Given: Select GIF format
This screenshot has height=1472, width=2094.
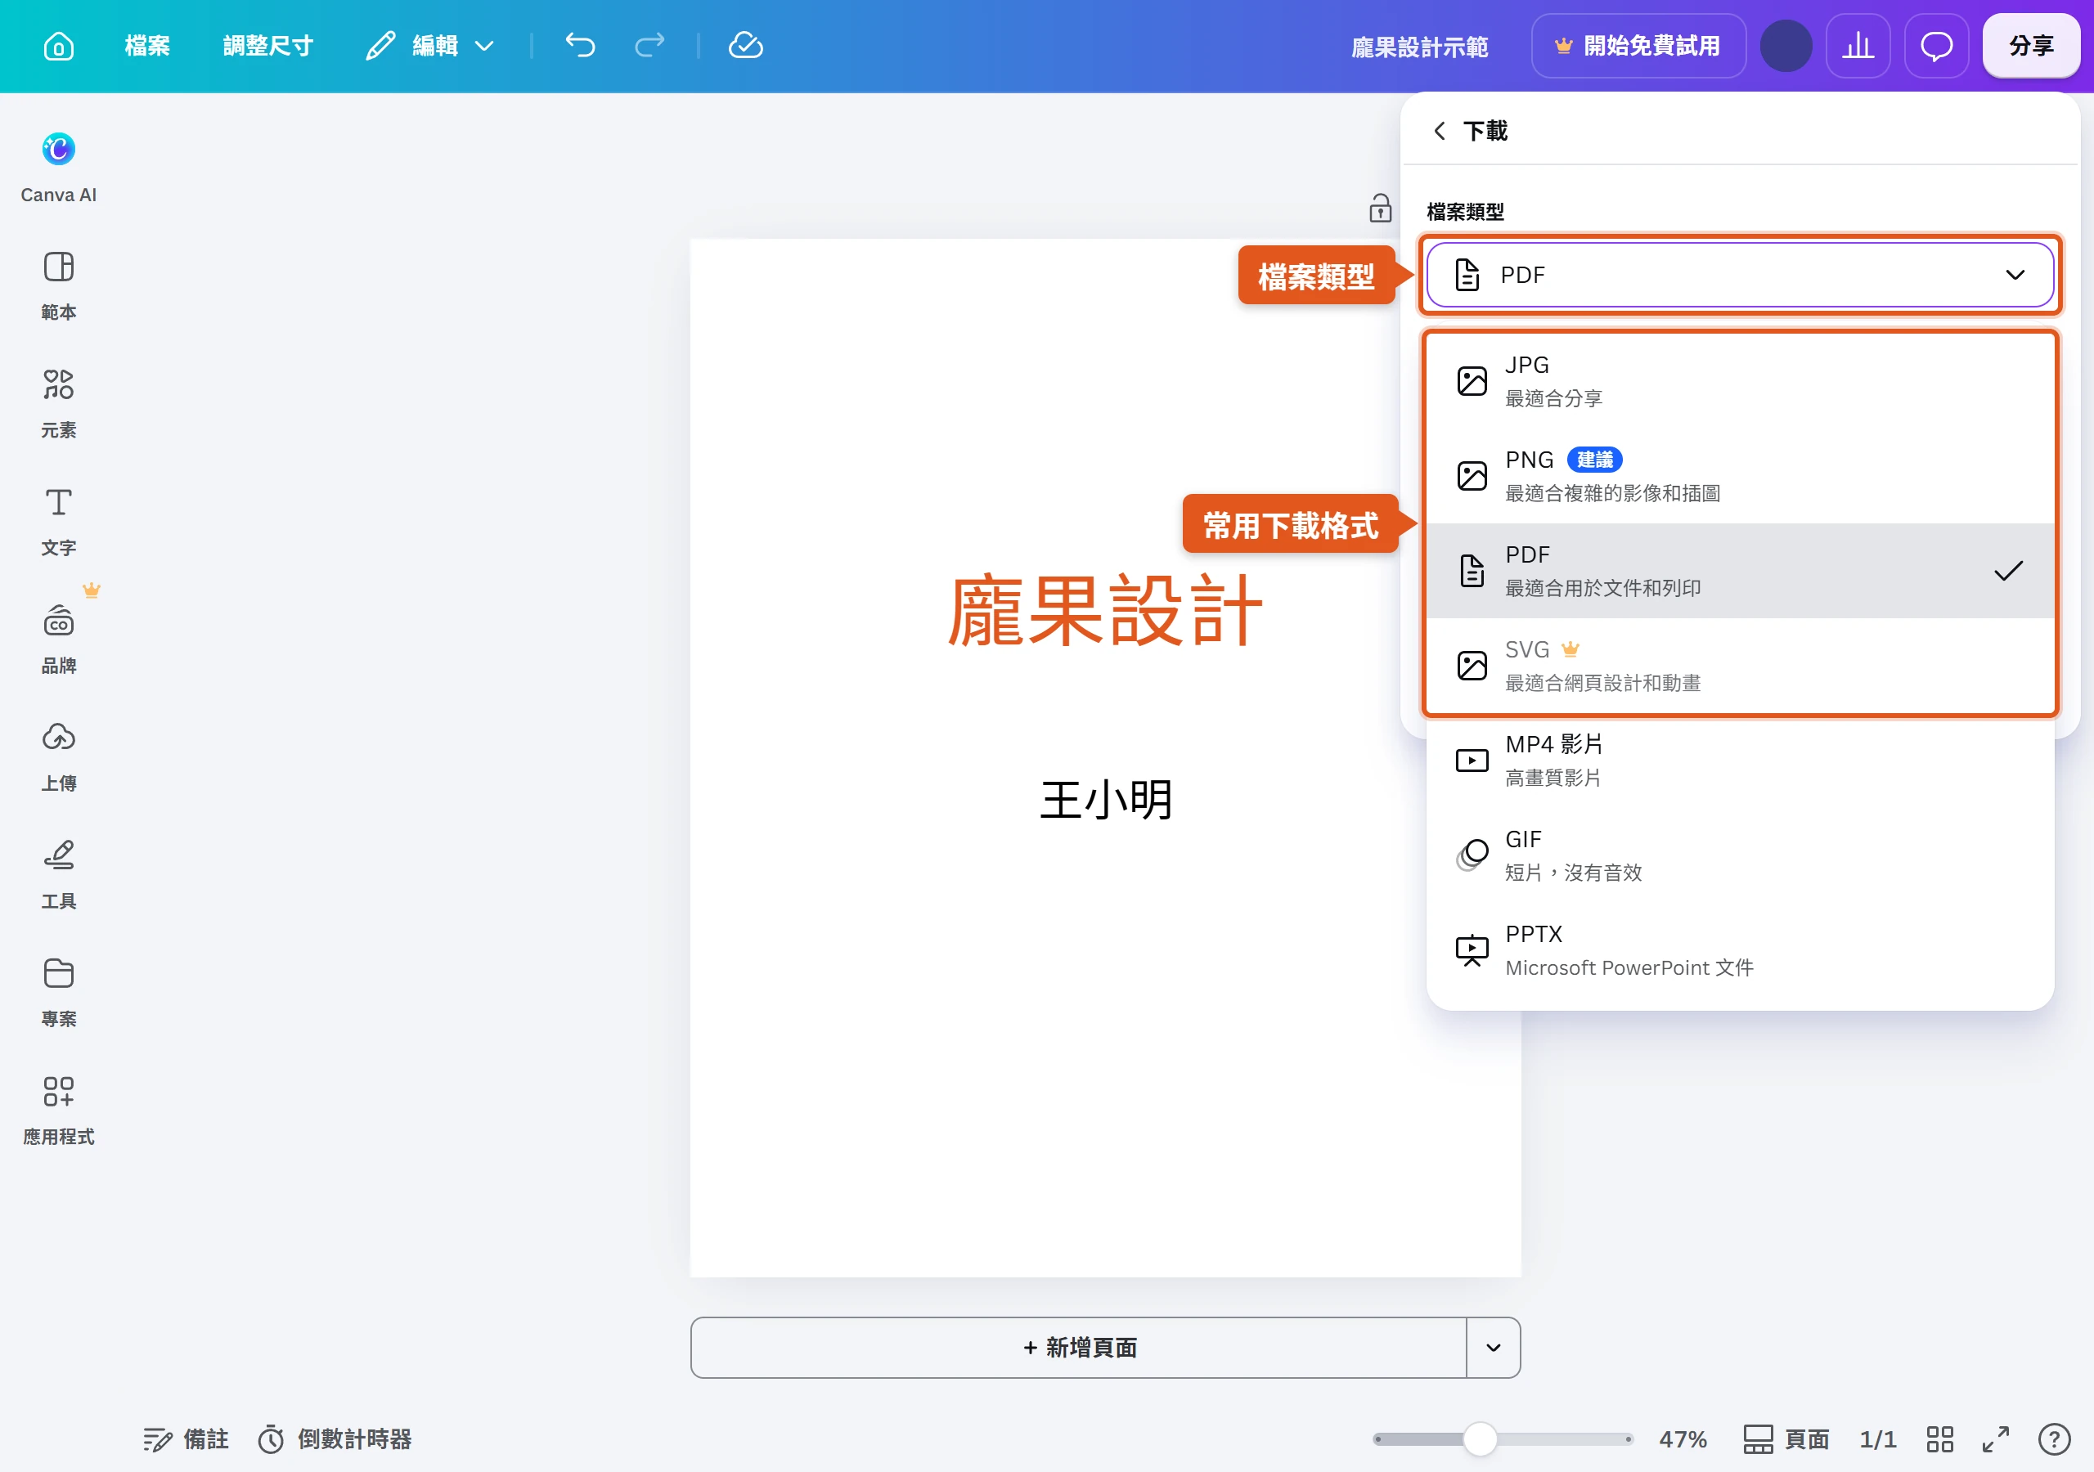Looking at the screenshot, I should click(x=1739, y=855).
